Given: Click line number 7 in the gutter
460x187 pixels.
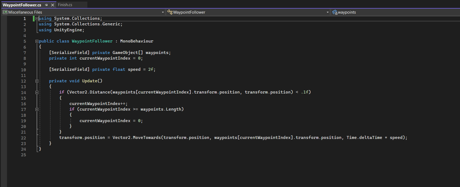Looking at the screenshot, I should coord(25,53).
